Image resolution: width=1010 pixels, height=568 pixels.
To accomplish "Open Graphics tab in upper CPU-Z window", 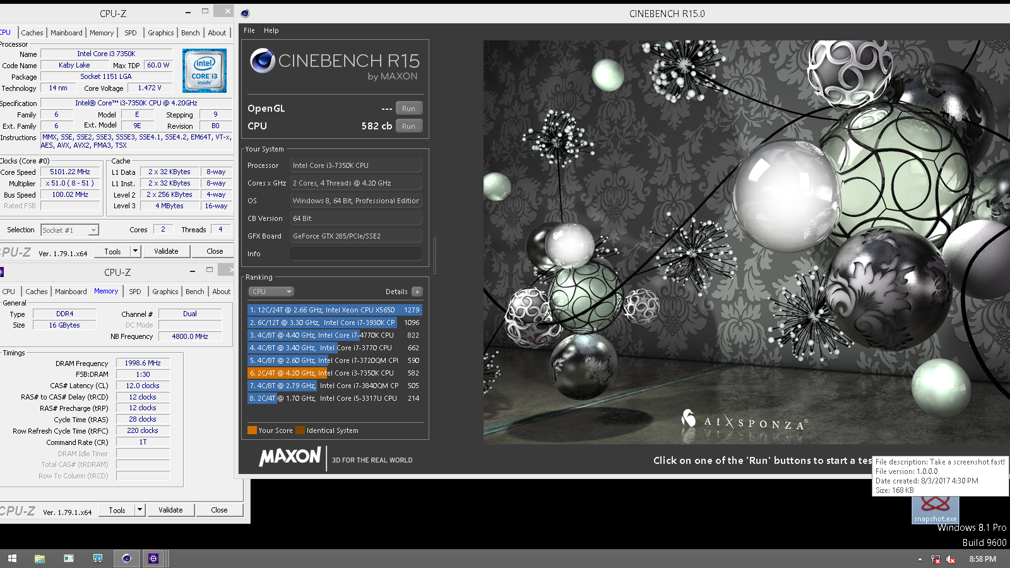I will pyautogui.click(x=161, y=33).
